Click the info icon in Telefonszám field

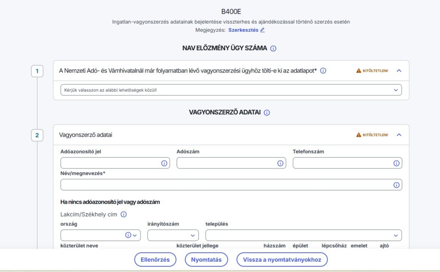396,163
